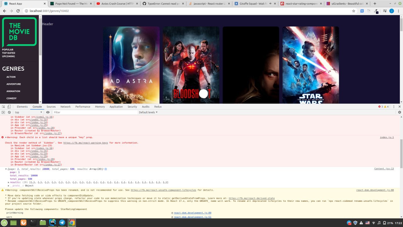
Task: Open the Linux Mint start menu
Action: point(4,223)
